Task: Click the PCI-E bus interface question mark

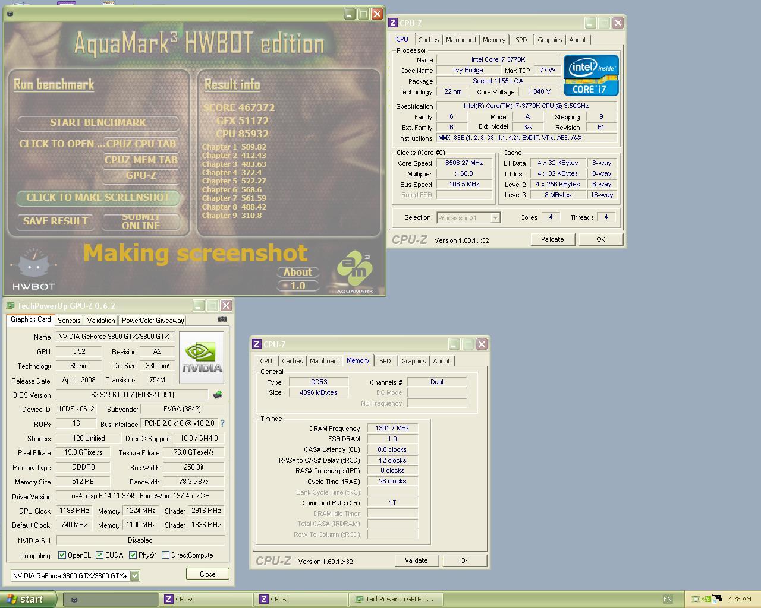Action: pyautogui.click(x=222, y=423)
